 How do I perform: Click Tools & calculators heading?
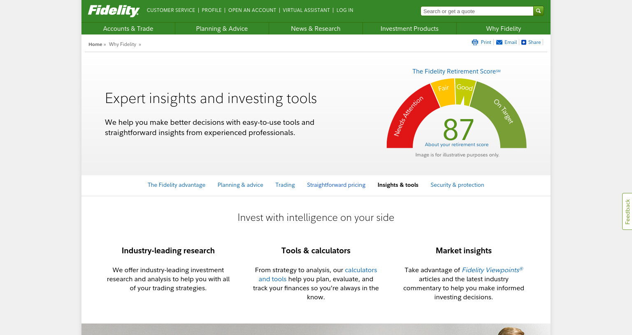click(316, 251)
